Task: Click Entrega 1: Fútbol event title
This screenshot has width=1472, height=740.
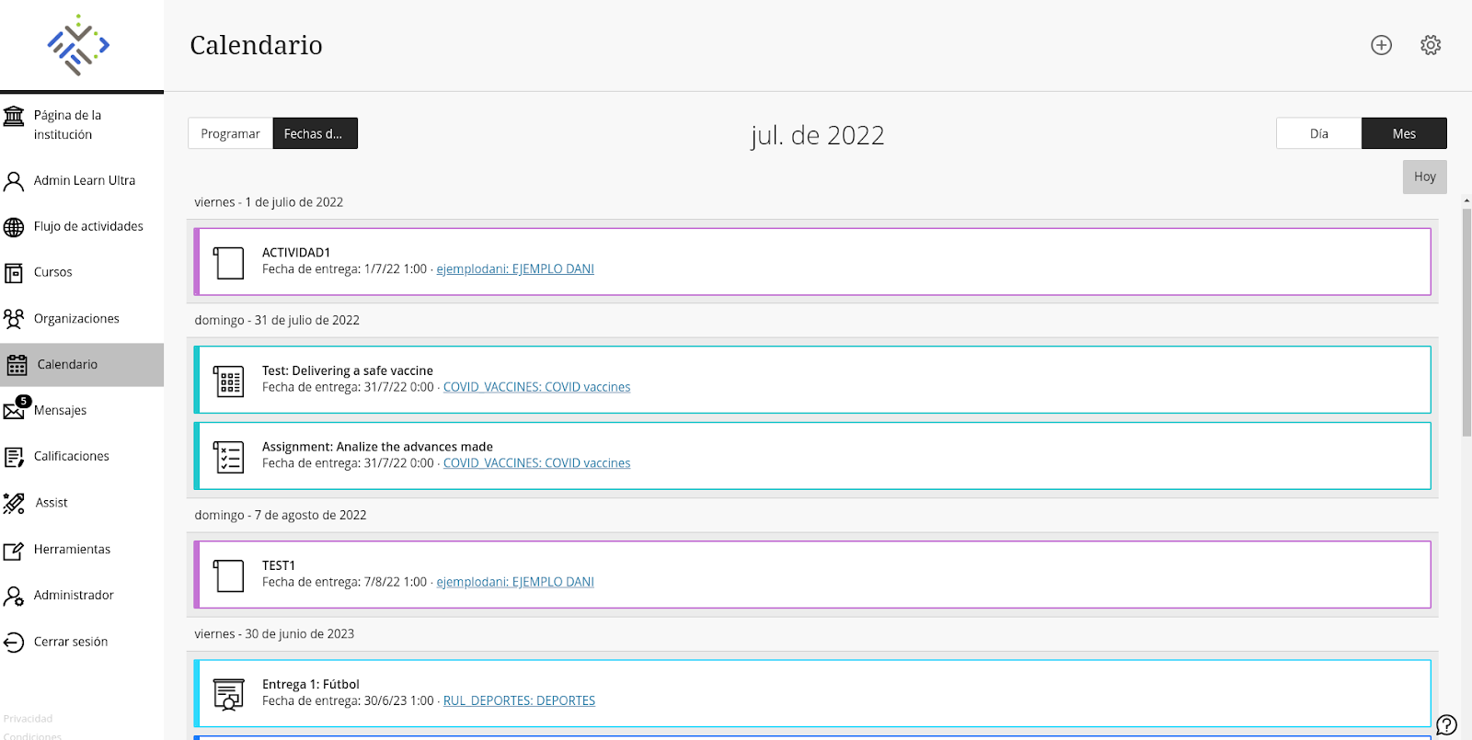Action: click(x=310, y=685)
